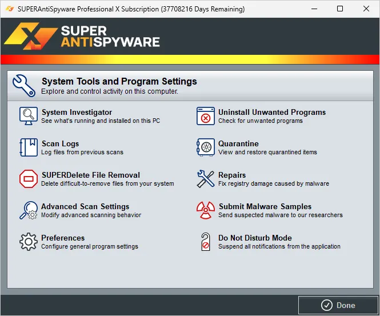Click the blue wrench System Tools header icon

(x=24, y=86)
